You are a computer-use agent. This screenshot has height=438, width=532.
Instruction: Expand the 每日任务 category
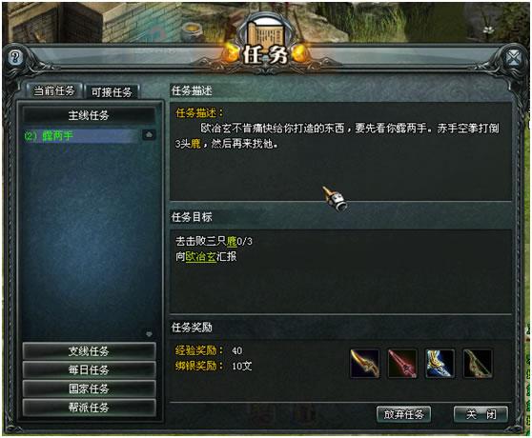tap(89, 369)
